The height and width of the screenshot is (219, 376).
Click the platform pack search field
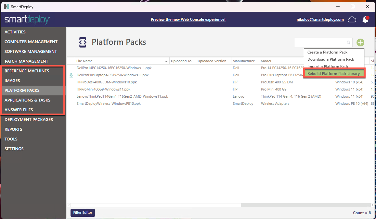320,43
